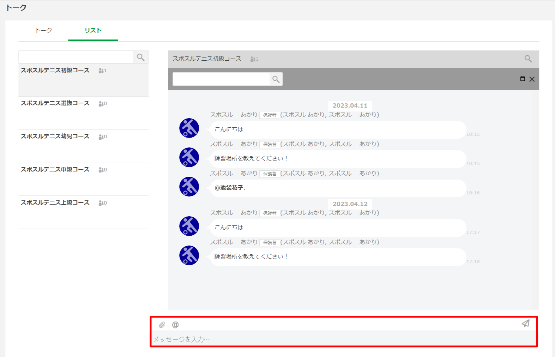Click the メッセージを入力 text box

[x=344, y=339]
